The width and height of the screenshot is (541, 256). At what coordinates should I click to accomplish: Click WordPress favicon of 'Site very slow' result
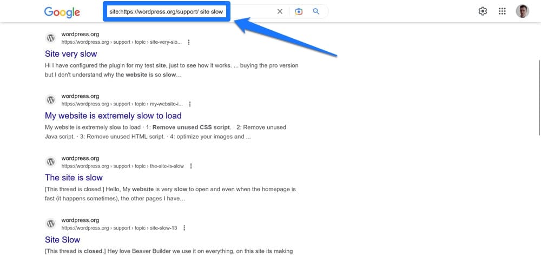click(50, 38)
